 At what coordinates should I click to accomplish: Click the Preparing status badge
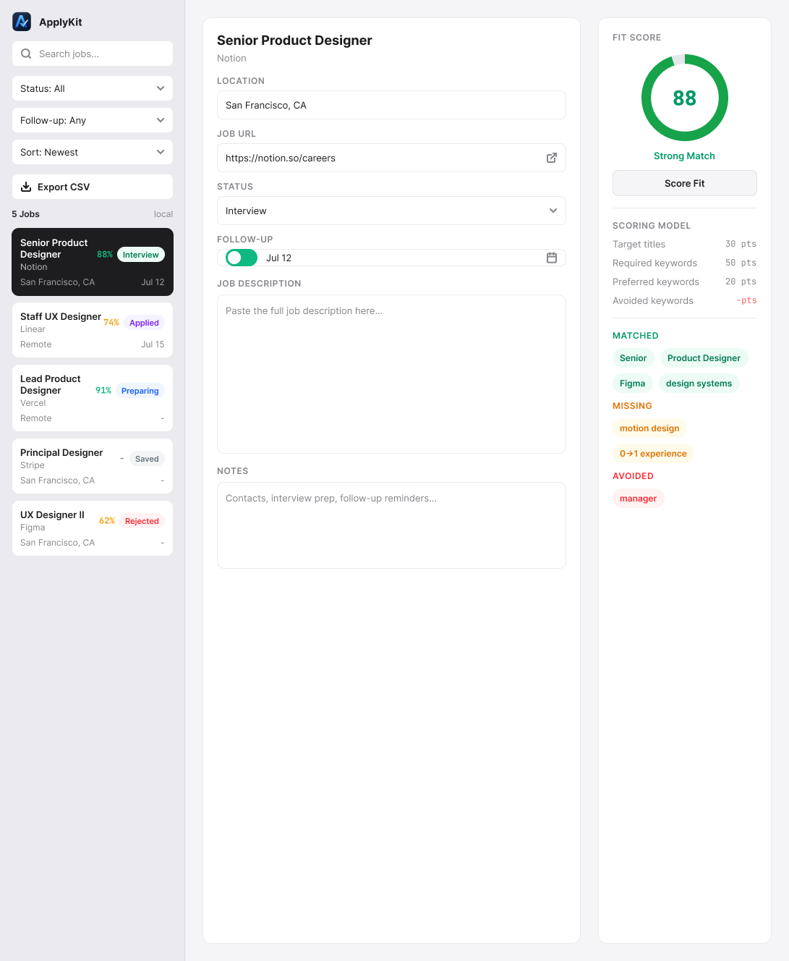tap(140, 391)
